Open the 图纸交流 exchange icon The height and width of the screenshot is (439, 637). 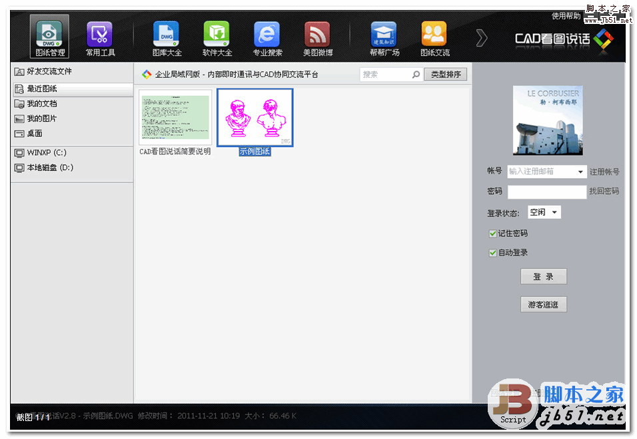(434, 38)
